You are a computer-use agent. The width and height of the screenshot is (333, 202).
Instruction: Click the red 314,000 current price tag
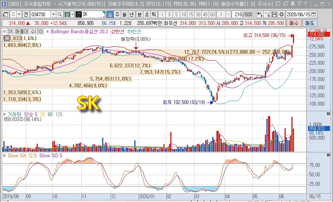pyautogui.click(x=319, y=34)
